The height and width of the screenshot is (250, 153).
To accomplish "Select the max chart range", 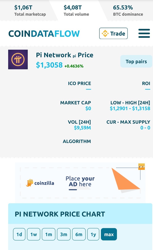I will pos(109,234).
